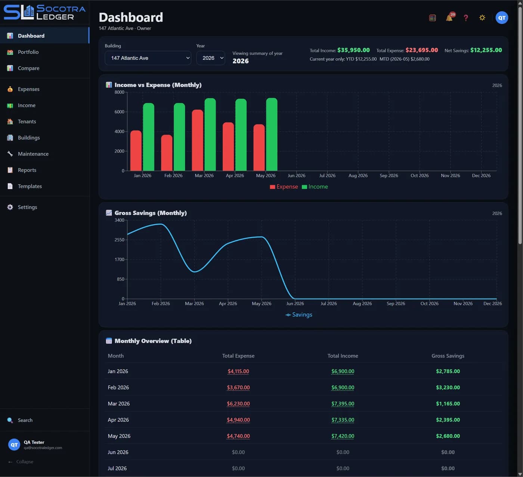Collapse the sidebar
The height and width of the screenshot is (477, 523).
point(21,462)
